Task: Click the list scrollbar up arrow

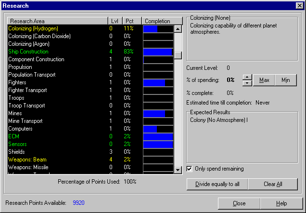Action: (178, 29)
